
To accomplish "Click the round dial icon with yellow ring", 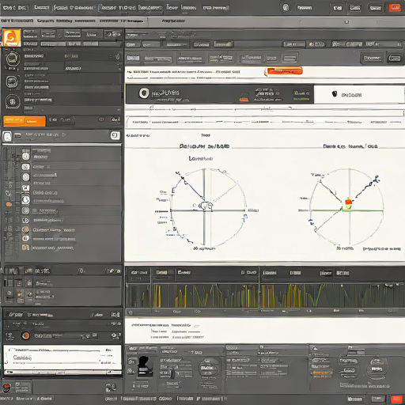I will [x=13, y=59].
